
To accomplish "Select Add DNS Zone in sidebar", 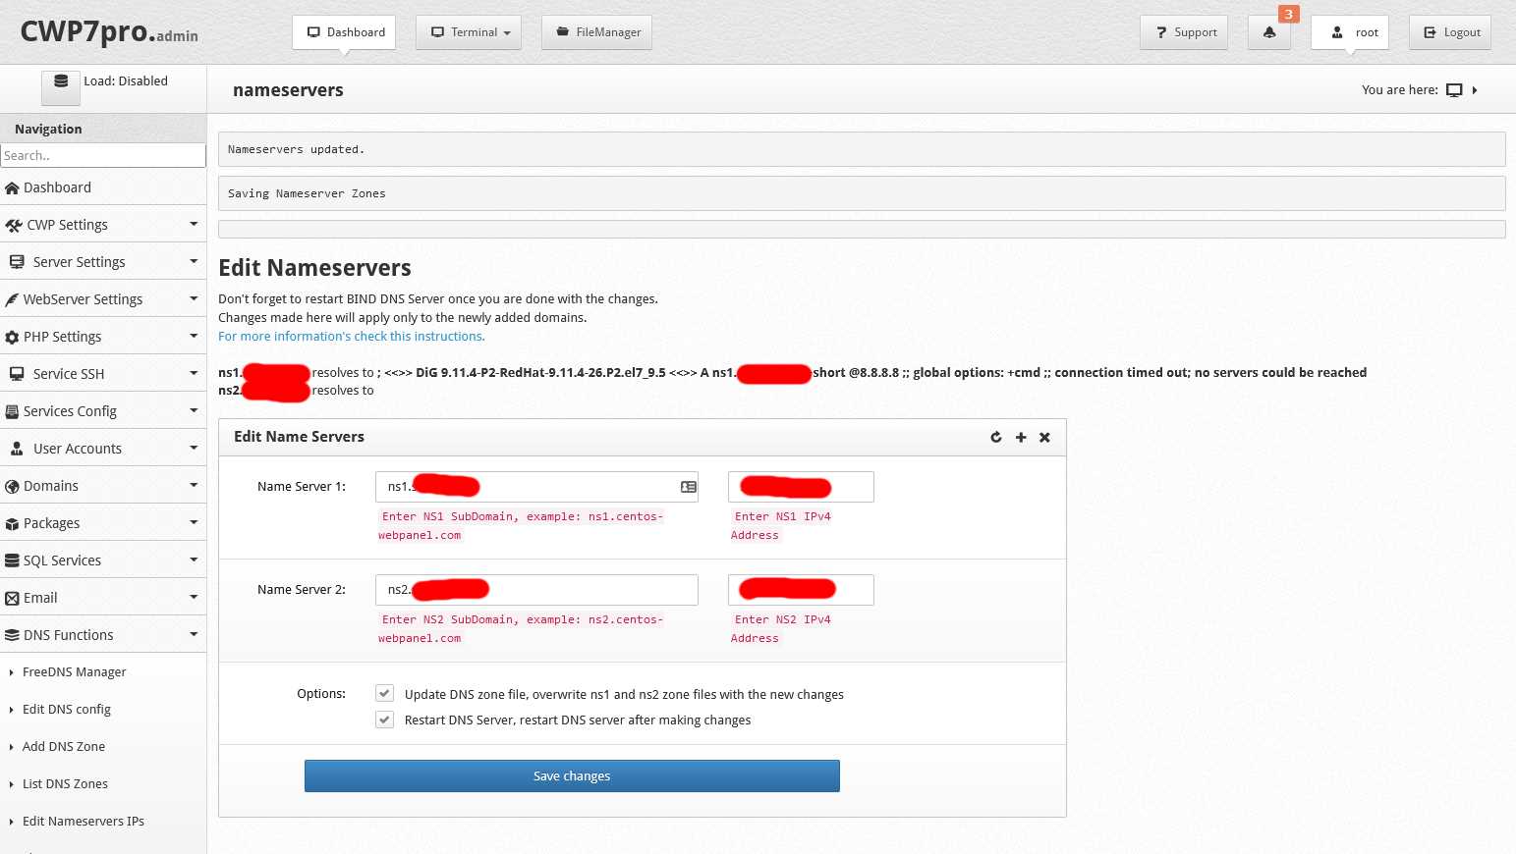I will point(64,747).
